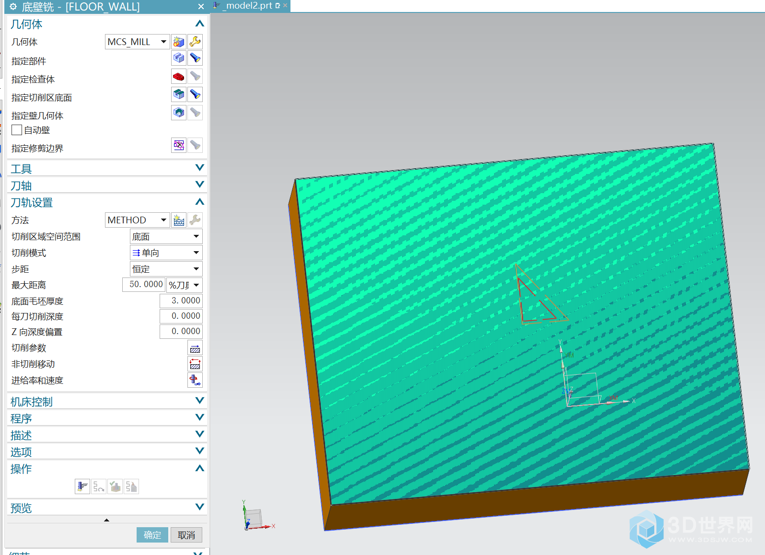
Task: Collapse the 操作 section
Action: [x=200, y=468]
